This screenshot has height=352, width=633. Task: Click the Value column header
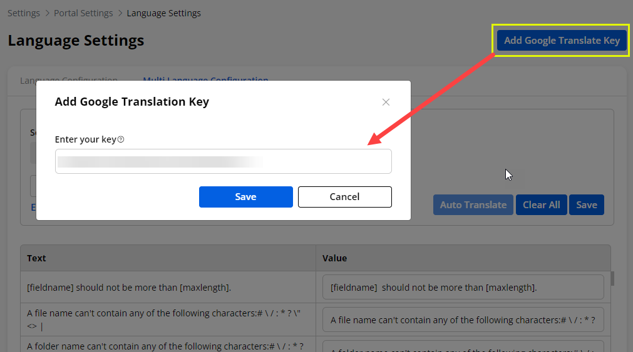pos(463,258)
